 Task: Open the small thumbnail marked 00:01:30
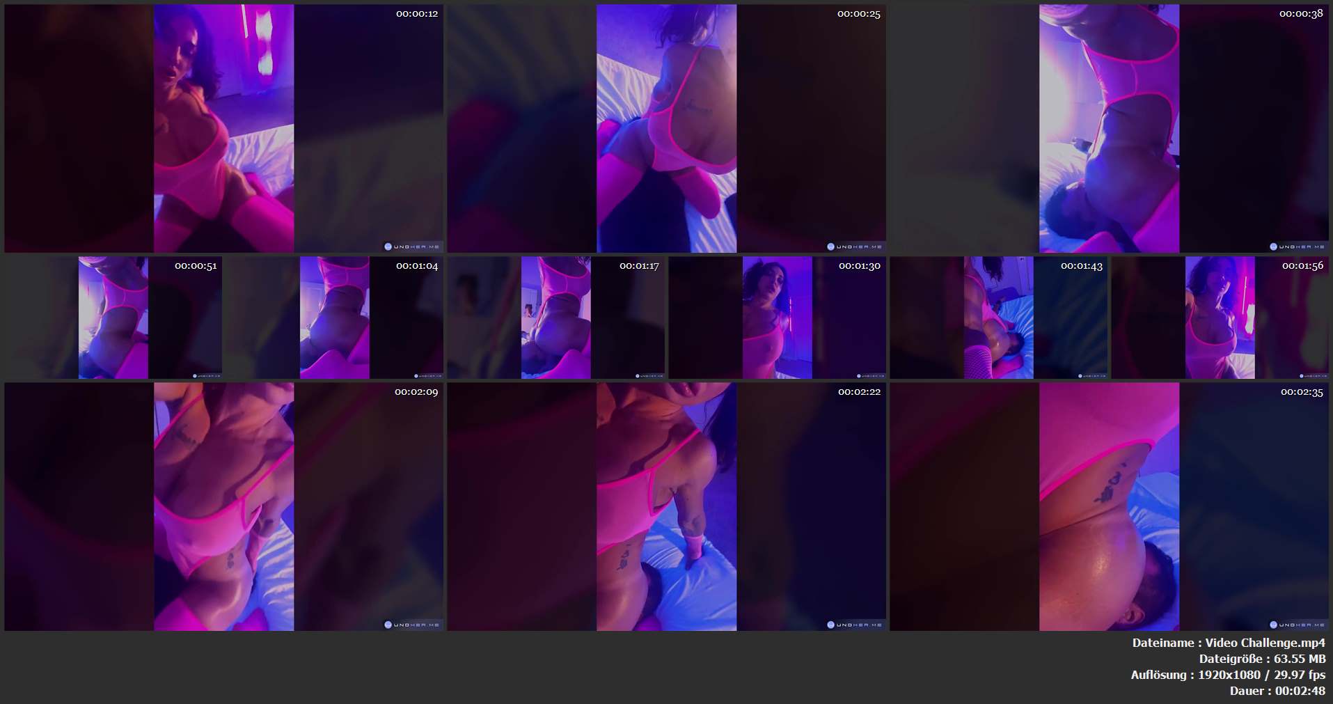pos(777,318)
